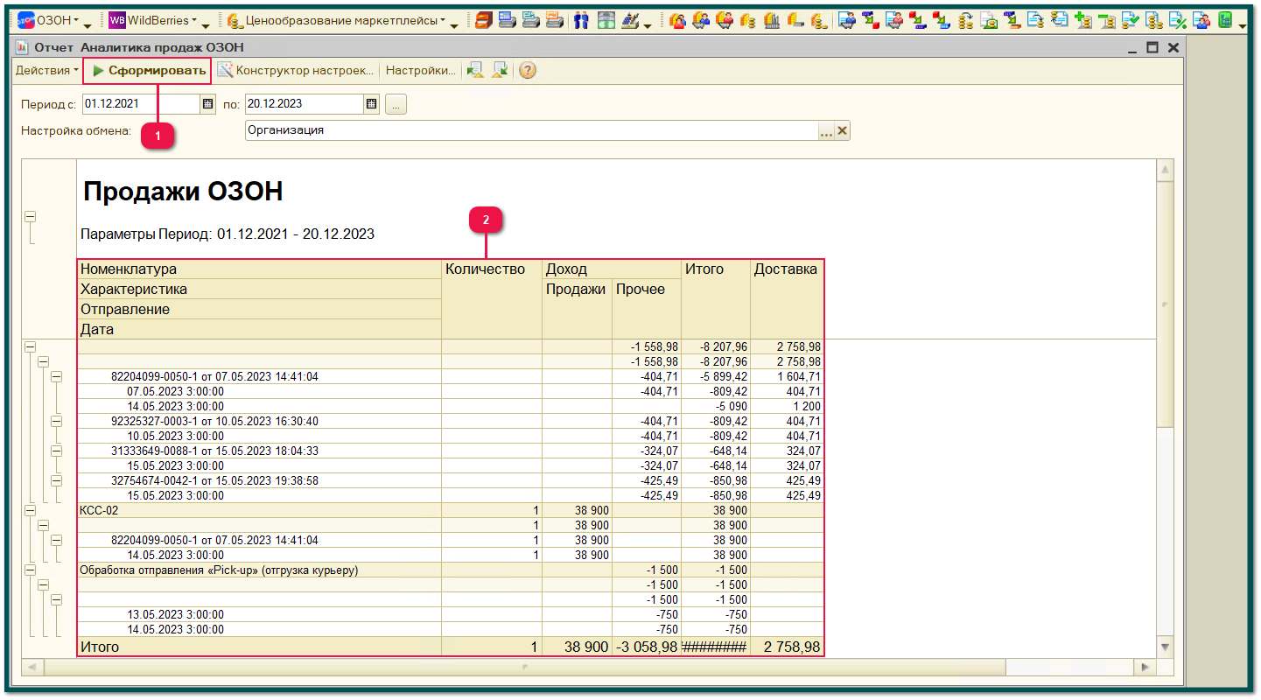Image resolution: width=1261 pixels, height=700 pixels.
Task: Open the Действия menu
Action: tap(46, 70)
